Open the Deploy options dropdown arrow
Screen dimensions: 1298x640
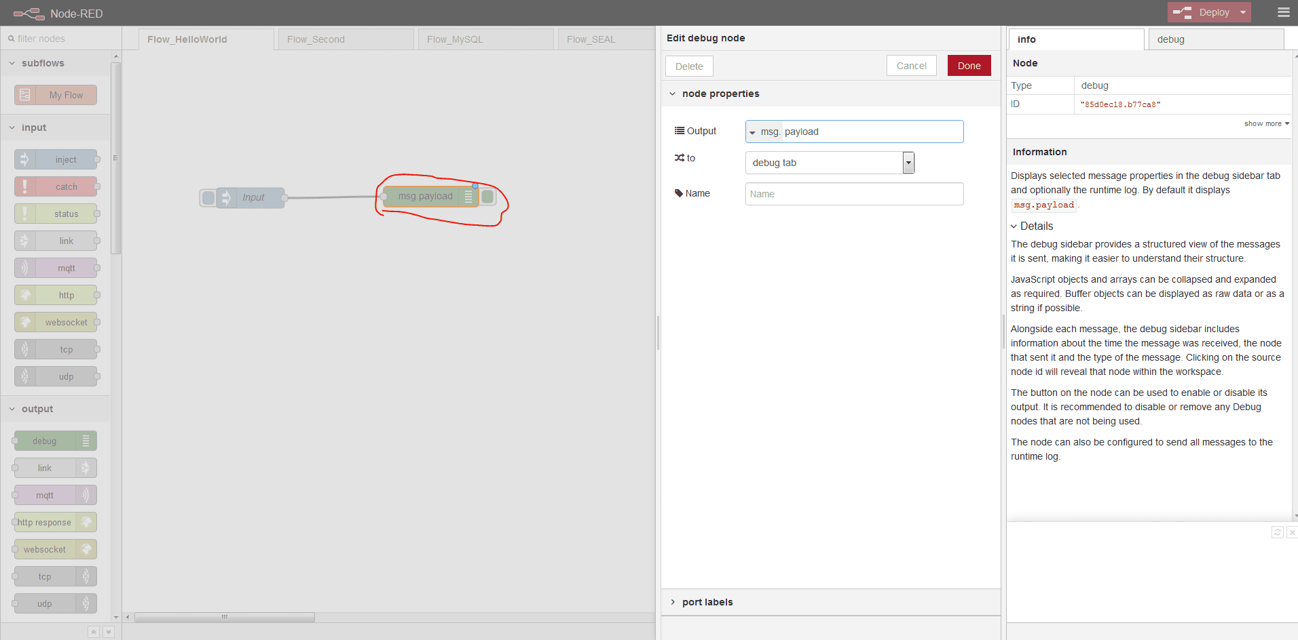(1243, 12)
